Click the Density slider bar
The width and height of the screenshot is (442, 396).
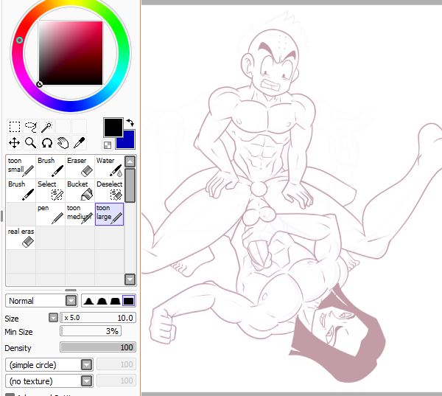pos(97,347)
